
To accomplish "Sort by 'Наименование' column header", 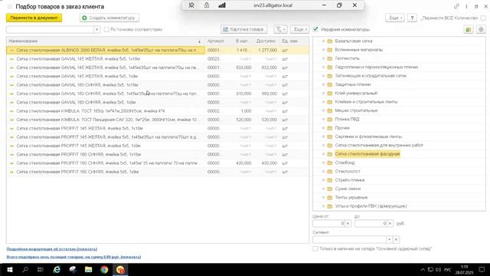I will (105, 41).
